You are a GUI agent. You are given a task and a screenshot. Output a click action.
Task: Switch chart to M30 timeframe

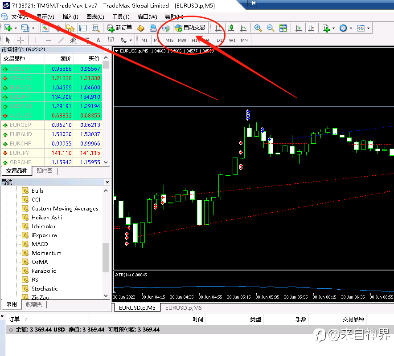click(x=182, y=40)
